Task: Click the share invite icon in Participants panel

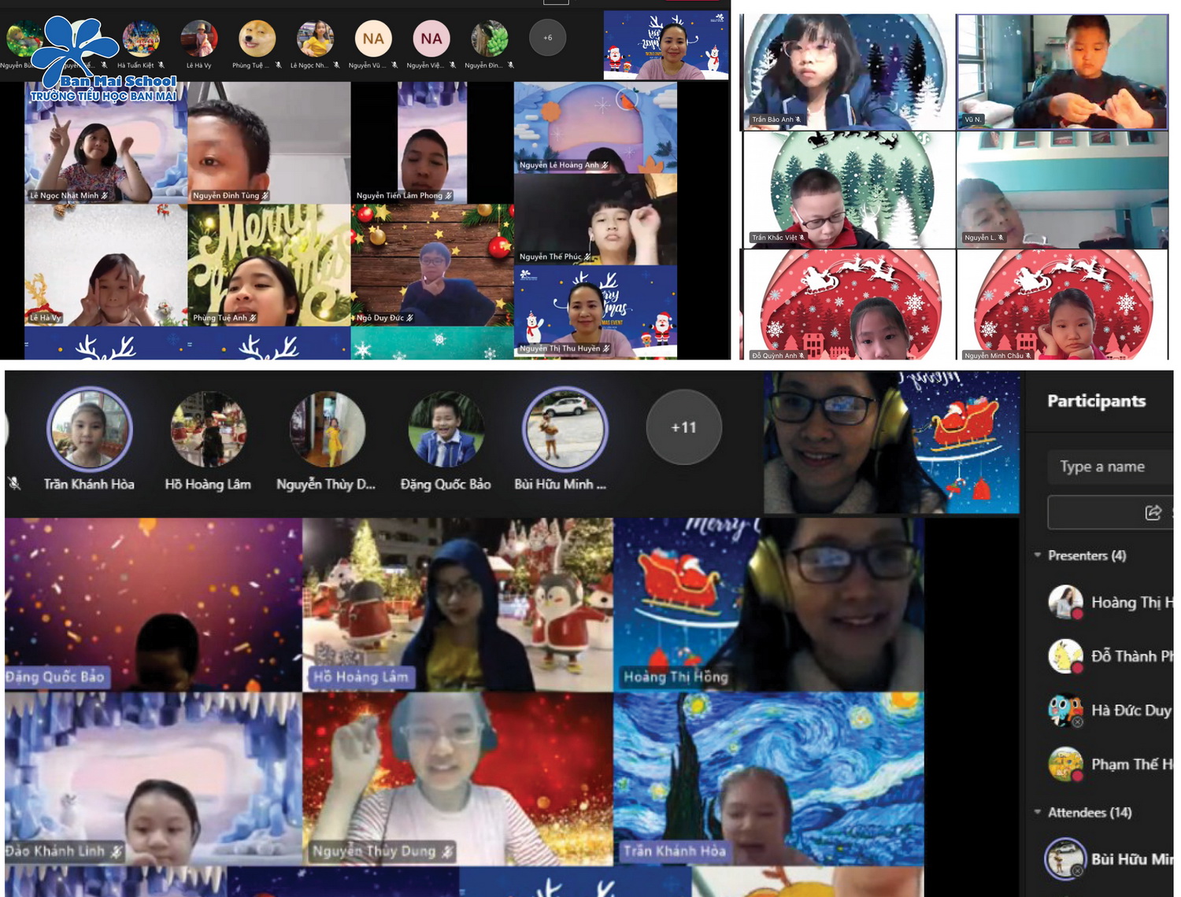Action: pos(1153,513)
